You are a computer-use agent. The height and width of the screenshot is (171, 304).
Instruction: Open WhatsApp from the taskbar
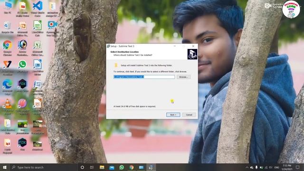pos(122,167)
